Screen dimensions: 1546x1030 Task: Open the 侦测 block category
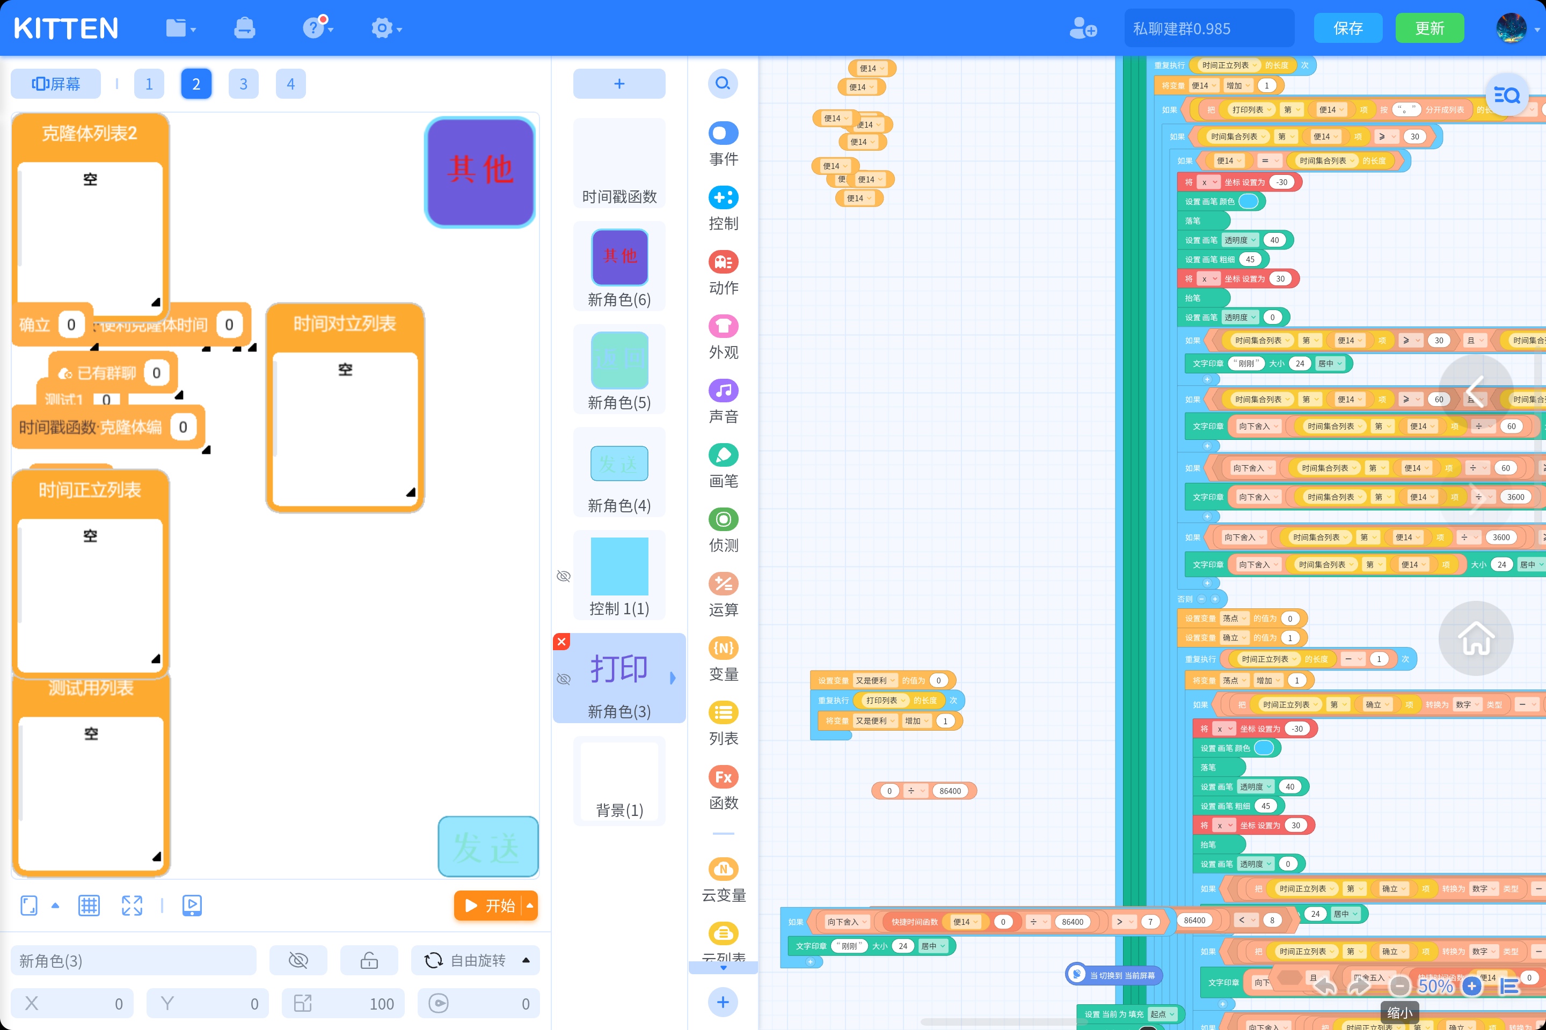723,530
